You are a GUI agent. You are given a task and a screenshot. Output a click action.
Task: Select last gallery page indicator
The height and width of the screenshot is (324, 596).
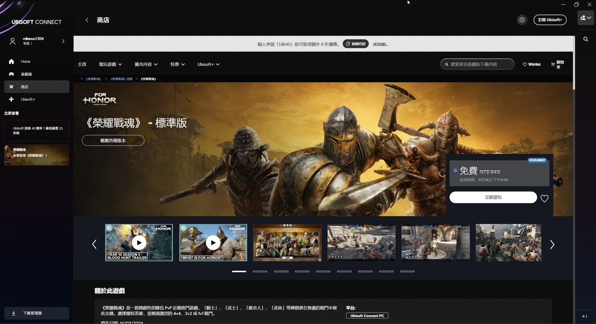[x=407, y=271]
